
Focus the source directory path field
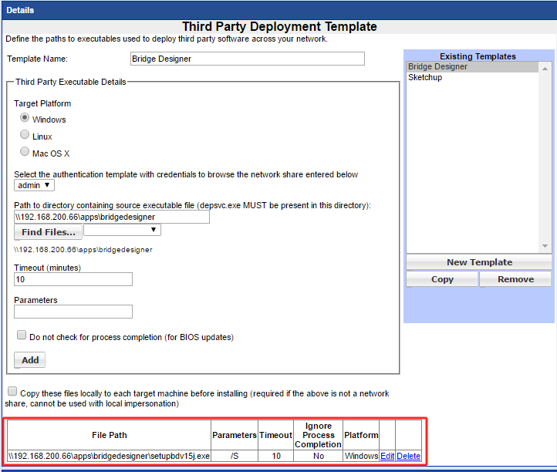point(112,217)
